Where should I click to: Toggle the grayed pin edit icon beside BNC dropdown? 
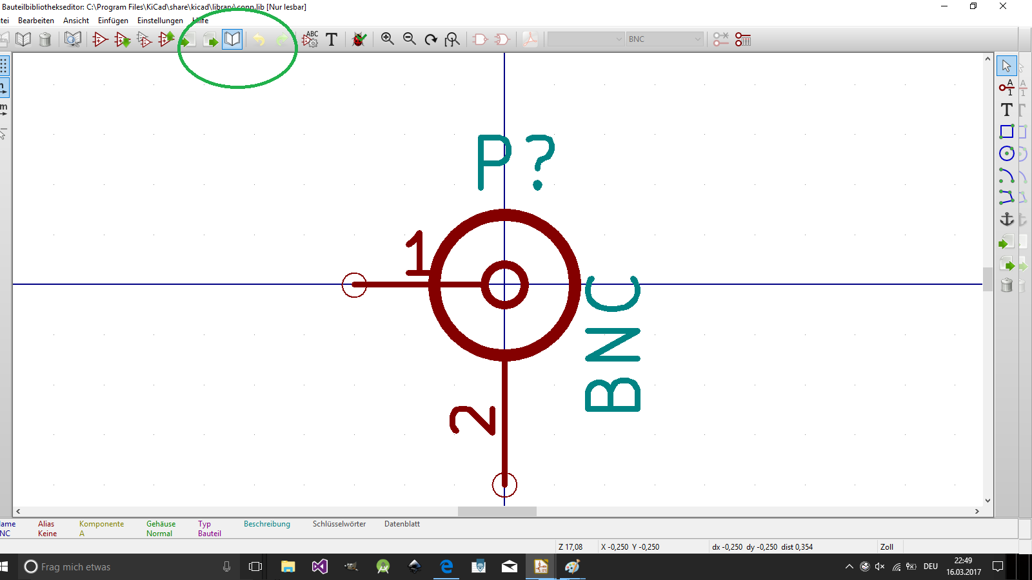point(721,39)
